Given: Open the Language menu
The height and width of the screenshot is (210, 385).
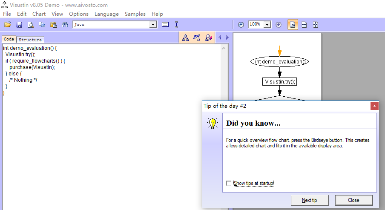Looking at the screenshot, I should (106, 14).
